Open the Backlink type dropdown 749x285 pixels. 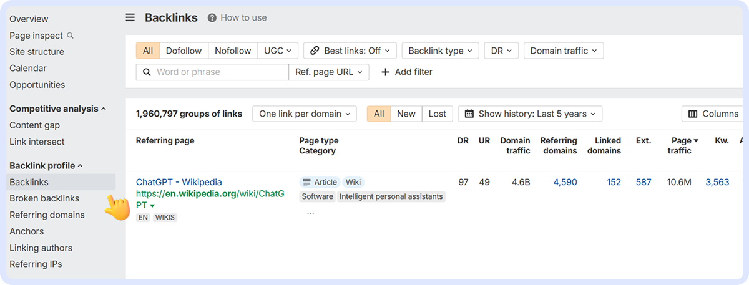(440, 51)
